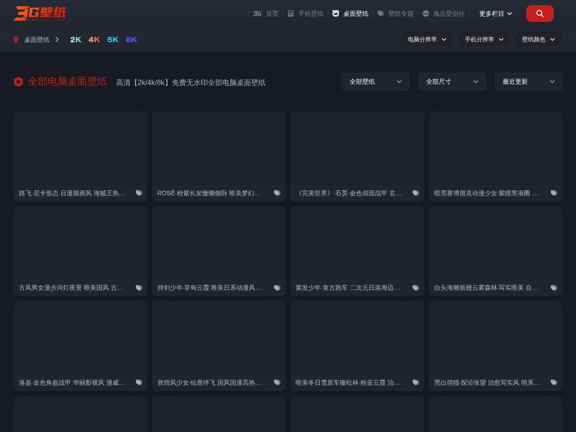Image resolution: width=576 pixels, height=432 pixels.
Task: Open the 电脑分辨率 dropdown
Action: pos(427,40)
